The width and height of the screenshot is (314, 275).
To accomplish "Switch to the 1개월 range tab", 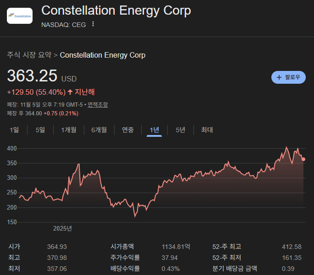I will pos(69,130).
